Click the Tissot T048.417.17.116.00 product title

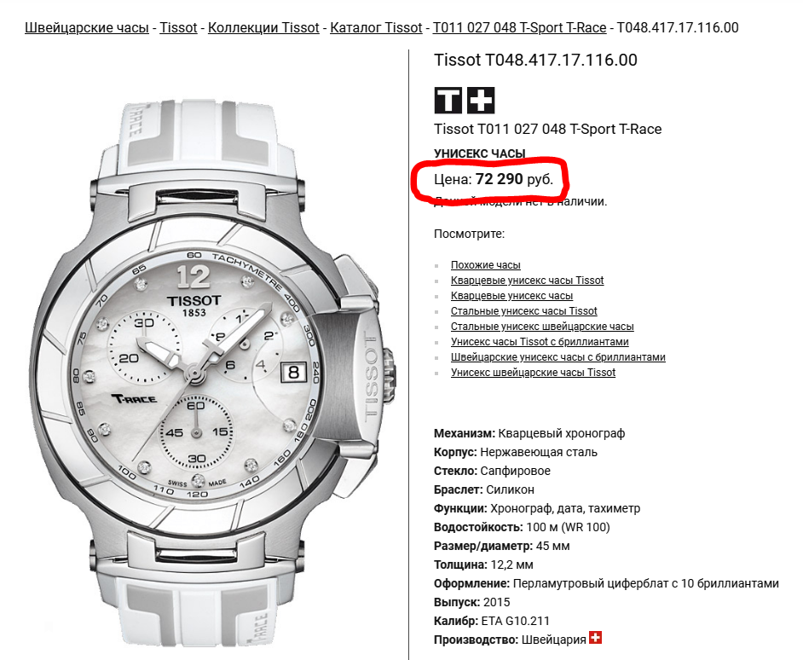click(535, 60)
